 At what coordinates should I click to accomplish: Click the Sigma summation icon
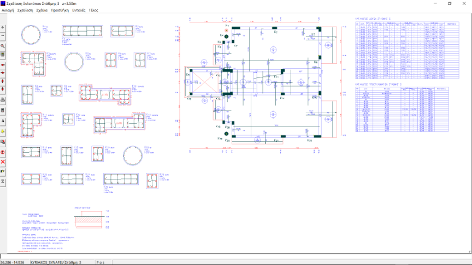(x=3, y=181)
